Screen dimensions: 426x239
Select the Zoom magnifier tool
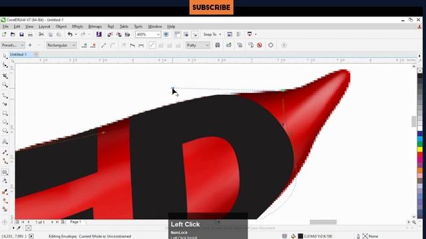click(x=5, y=85)
